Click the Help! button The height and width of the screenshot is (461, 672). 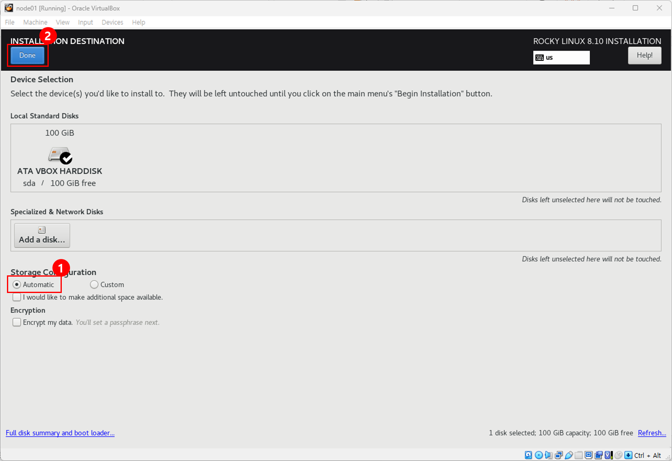645,55
